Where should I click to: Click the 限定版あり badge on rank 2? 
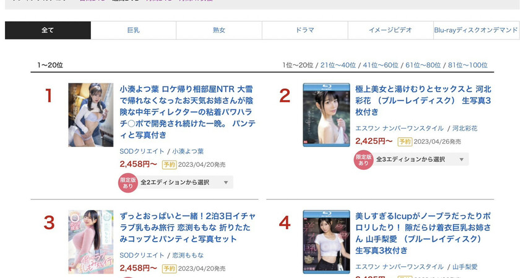click(364, 160)
